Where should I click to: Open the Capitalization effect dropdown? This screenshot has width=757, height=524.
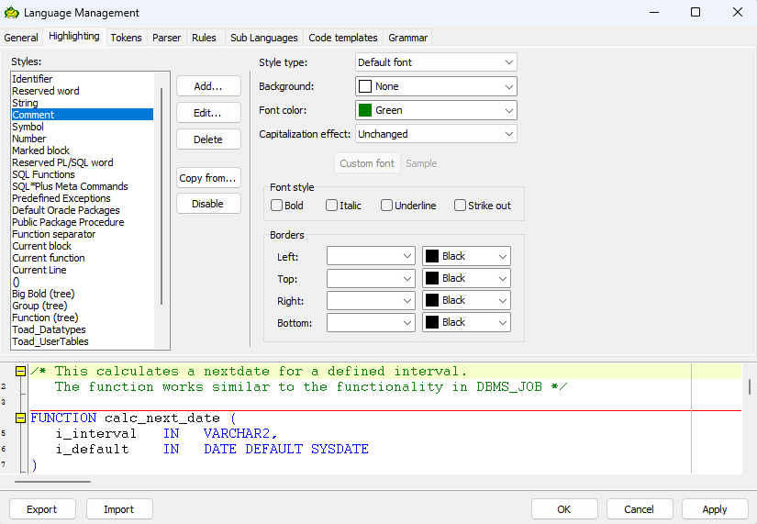click(436, 134)
